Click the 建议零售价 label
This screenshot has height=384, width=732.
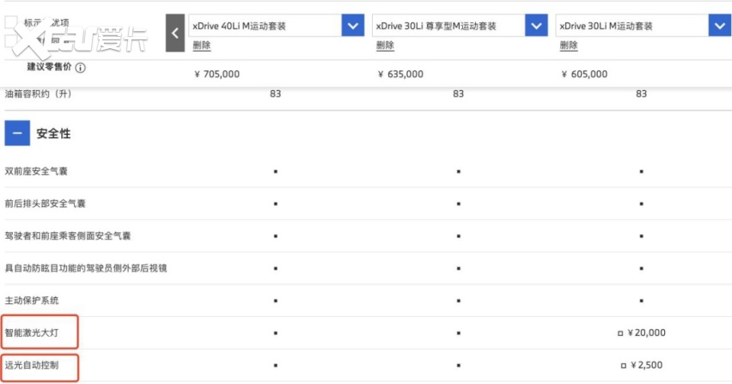pyautogui.click(x=50, y=67)
